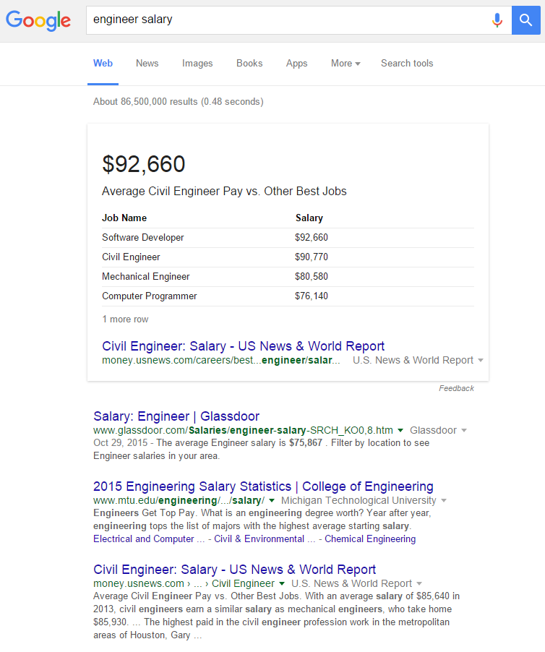This screenshot has width=545, height=652.
Task: Open Search tools options
Action: coord(407,64)
